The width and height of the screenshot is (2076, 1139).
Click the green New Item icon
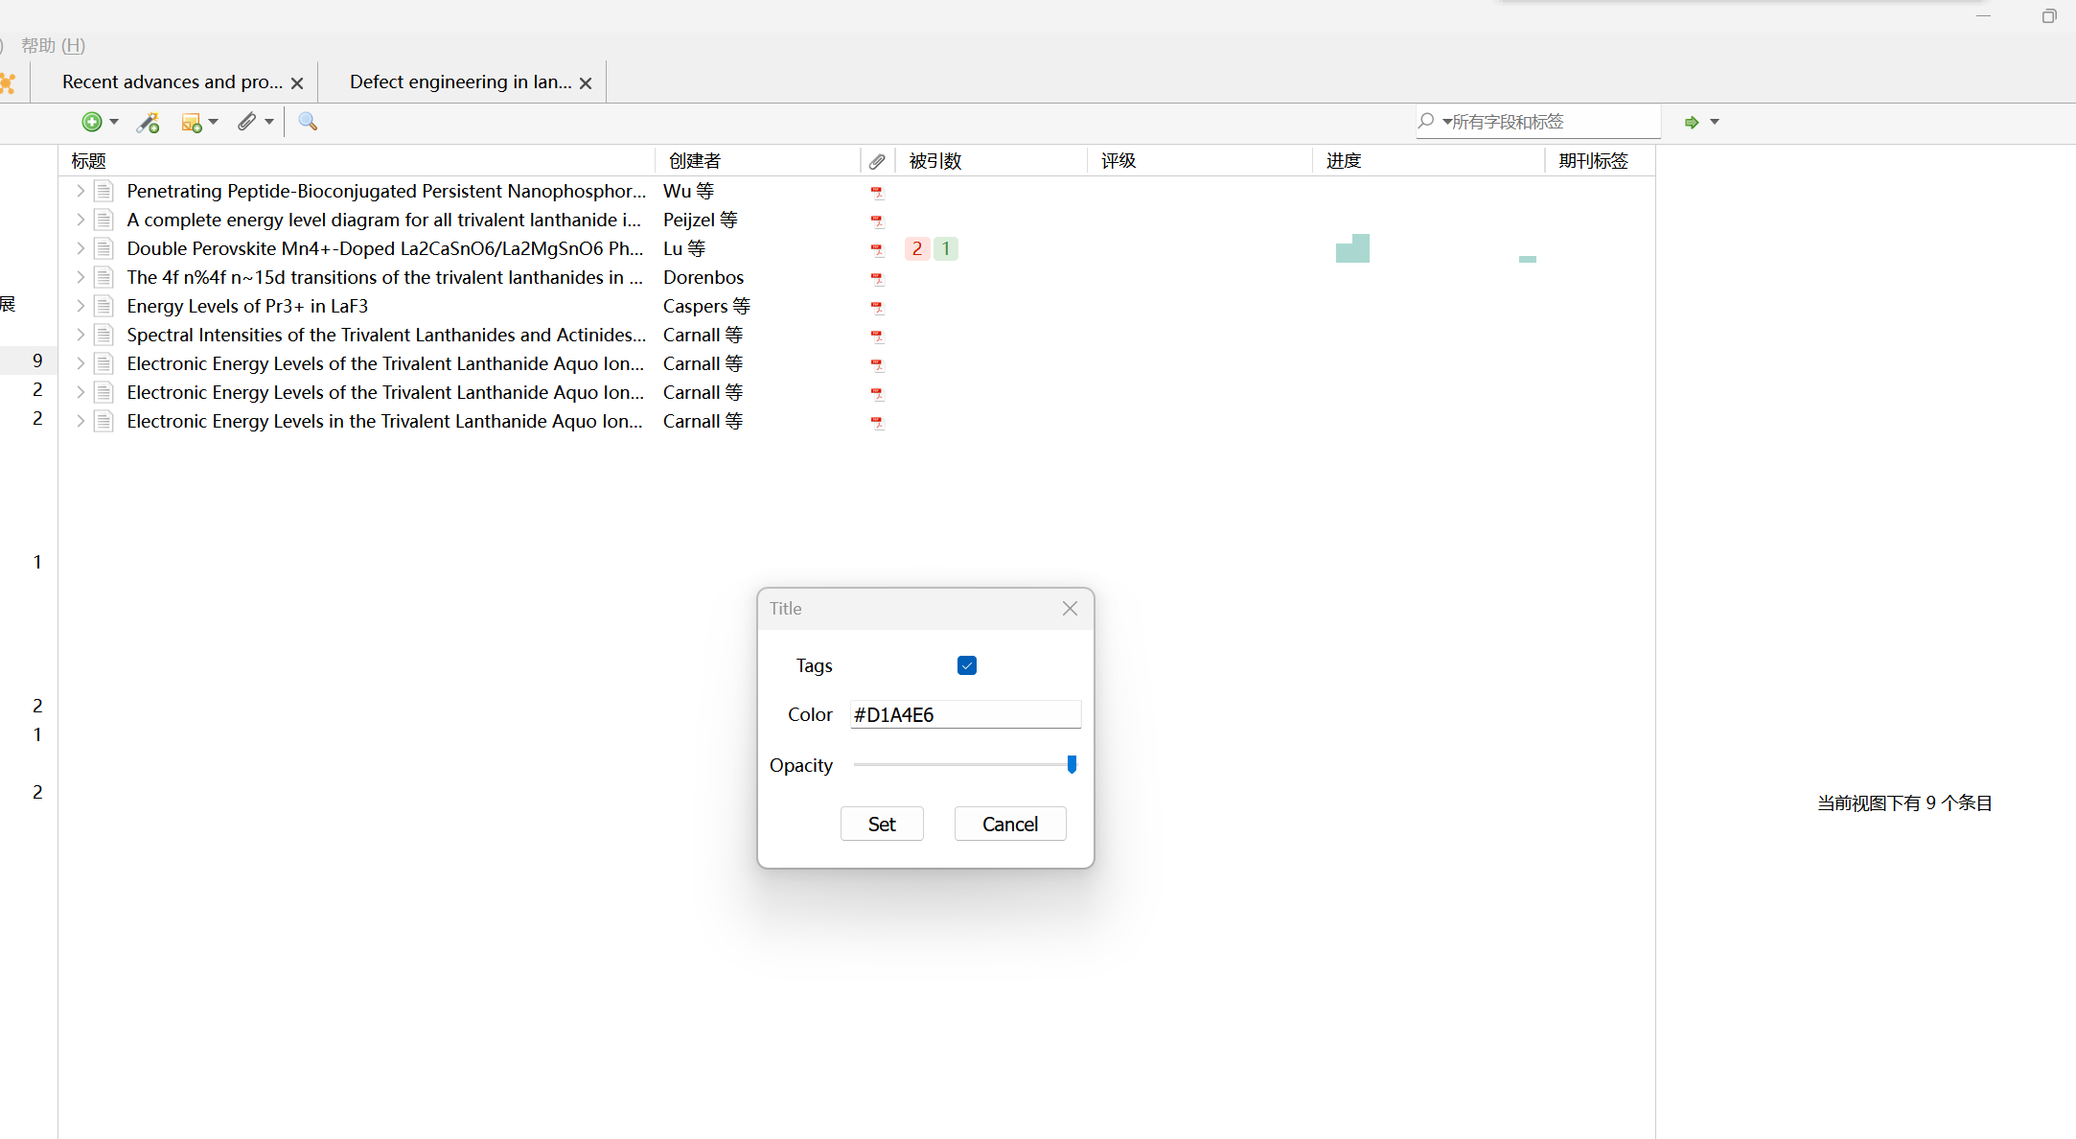91,122
